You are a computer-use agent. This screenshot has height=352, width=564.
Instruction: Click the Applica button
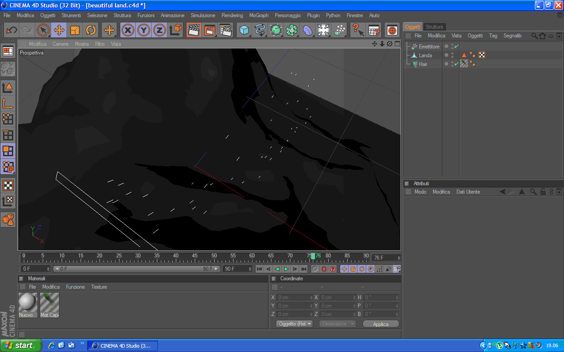pyautogui.click(x=381, y=324)
